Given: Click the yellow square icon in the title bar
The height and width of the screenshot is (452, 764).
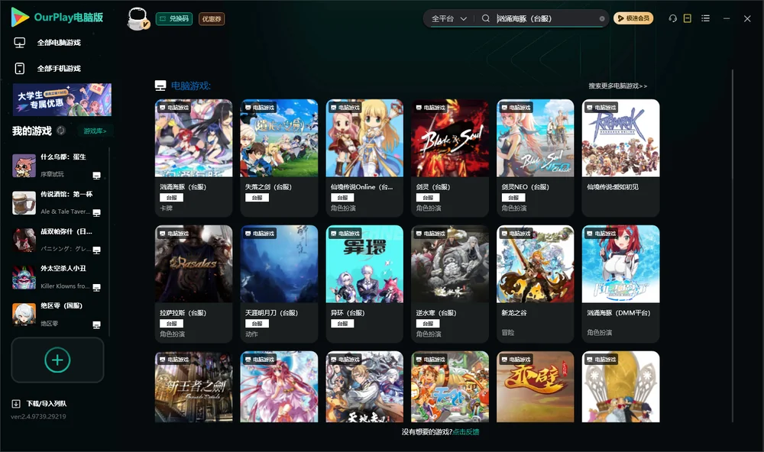Looking at the screenshot, I should click(688, 18).
